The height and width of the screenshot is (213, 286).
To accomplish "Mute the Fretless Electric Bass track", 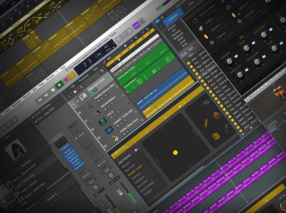I will 99,100.
